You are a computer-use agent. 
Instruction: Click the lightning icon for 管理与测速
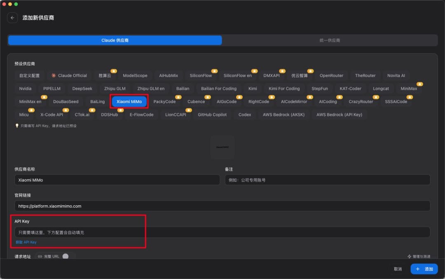tap(409, 256)
